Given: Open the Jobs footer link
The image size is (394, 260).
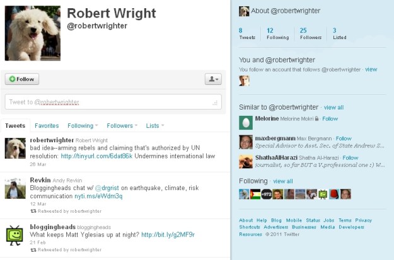Looking at the screenshot, I should coord(328,220).
